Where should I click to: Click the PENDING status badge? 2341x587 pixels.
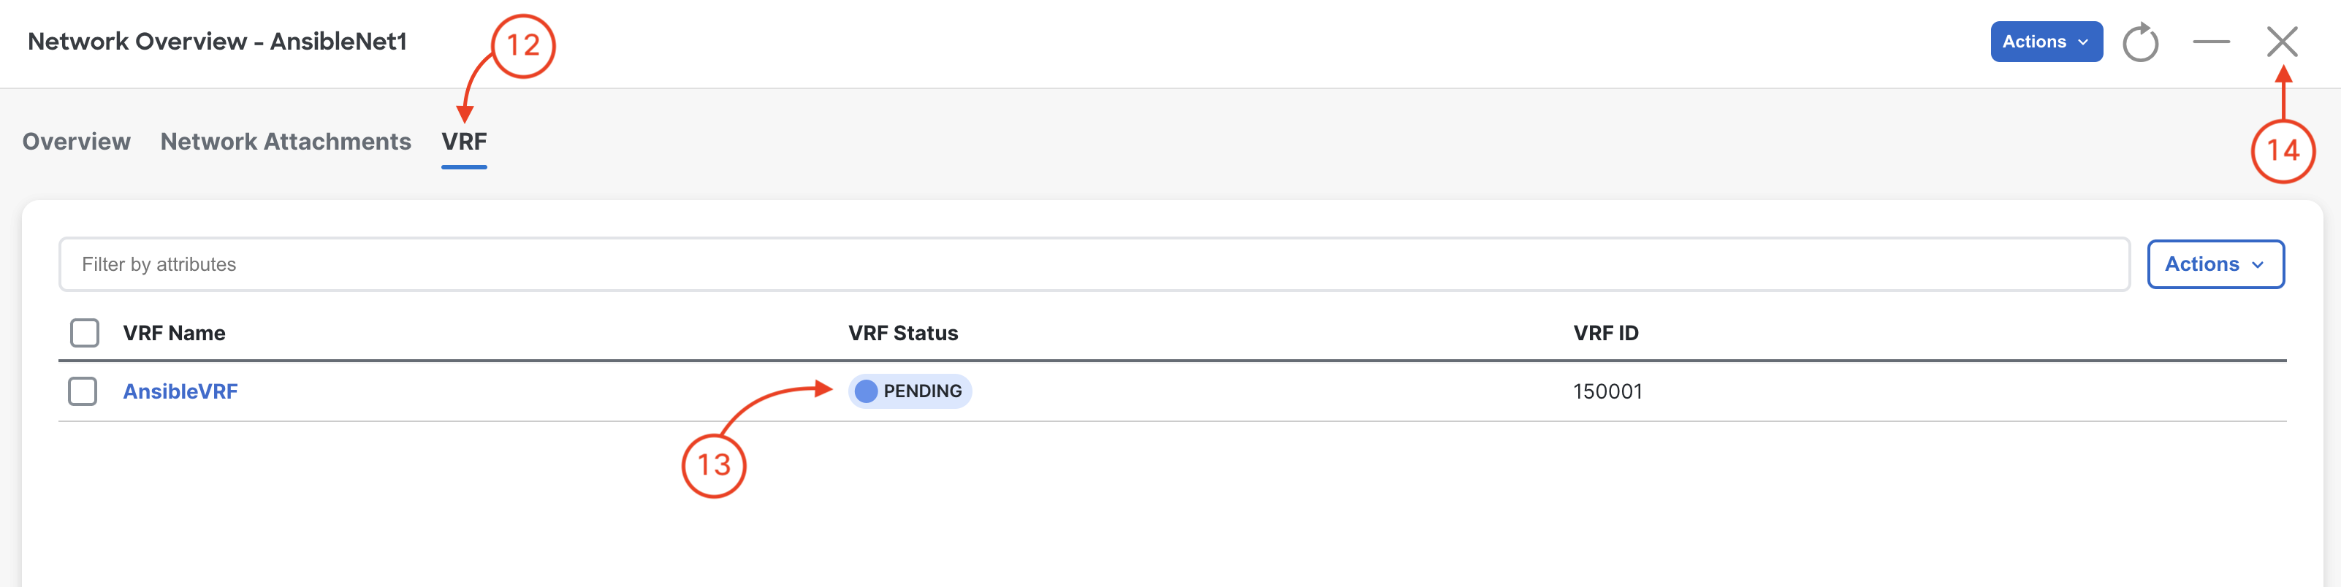[910, 391]
